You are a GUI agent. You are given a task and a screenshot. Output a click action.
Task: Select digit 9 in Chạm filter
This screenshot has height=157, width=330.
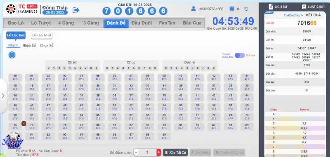tap(97, 68)
